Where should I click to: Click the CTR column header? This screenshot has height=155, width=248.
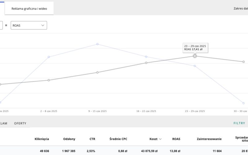tap(92, 139)
